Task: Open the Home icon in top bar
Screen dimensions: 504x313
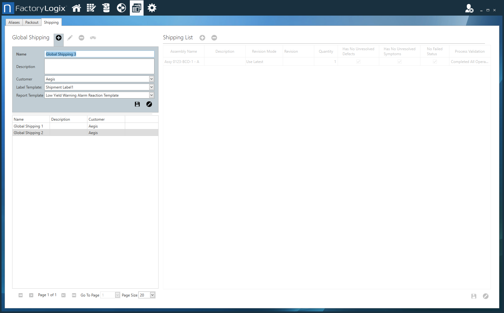Action: click(x=76, y=8)
